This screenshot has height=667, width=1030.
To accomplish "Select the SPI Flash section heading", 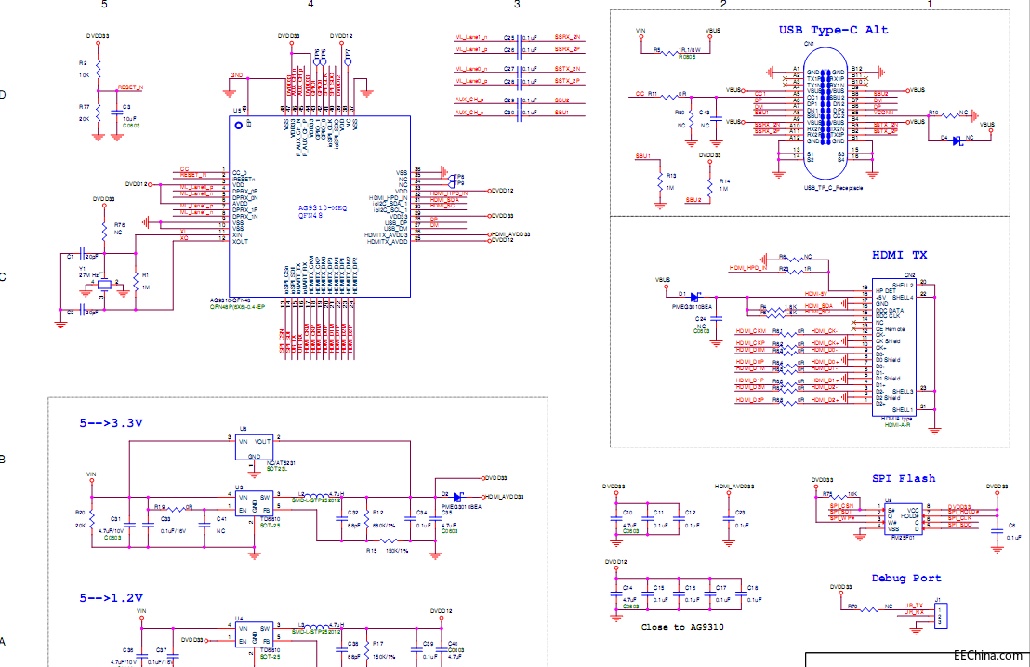I will [x=904, y=478].
